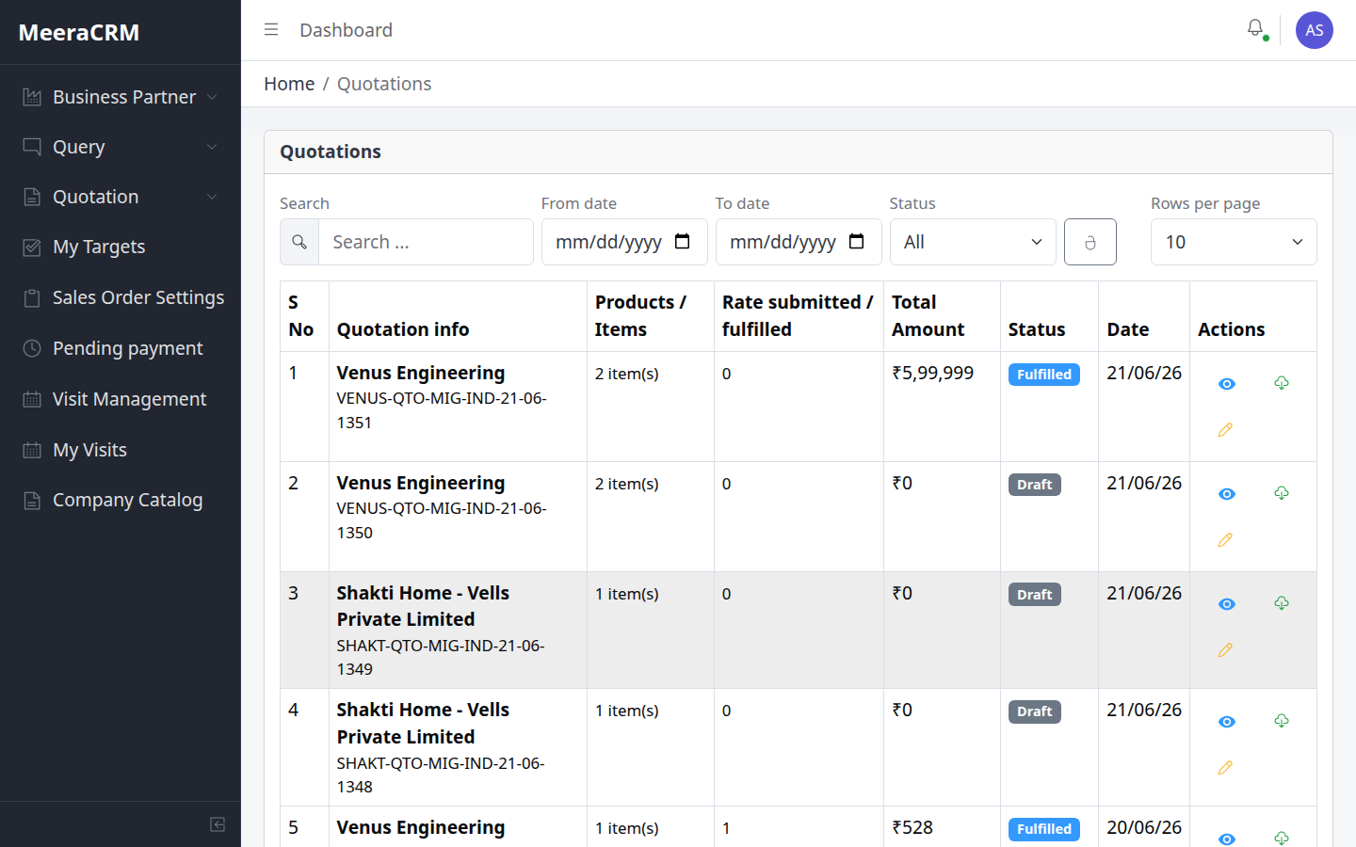Open the notifications bell
This screenshot has height=847, width=1356.
tap(1255, 29)
